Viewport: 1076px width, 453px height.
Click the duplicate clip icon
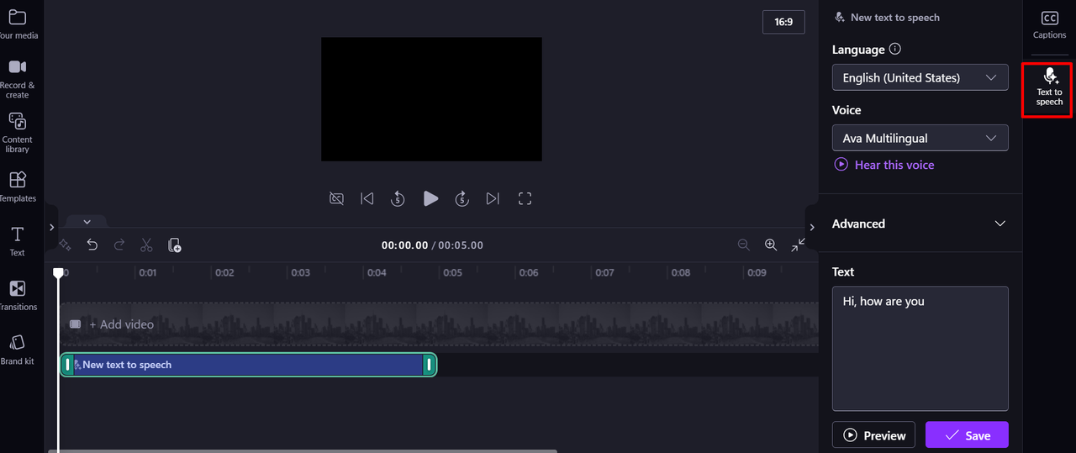(x=174, y=245)
